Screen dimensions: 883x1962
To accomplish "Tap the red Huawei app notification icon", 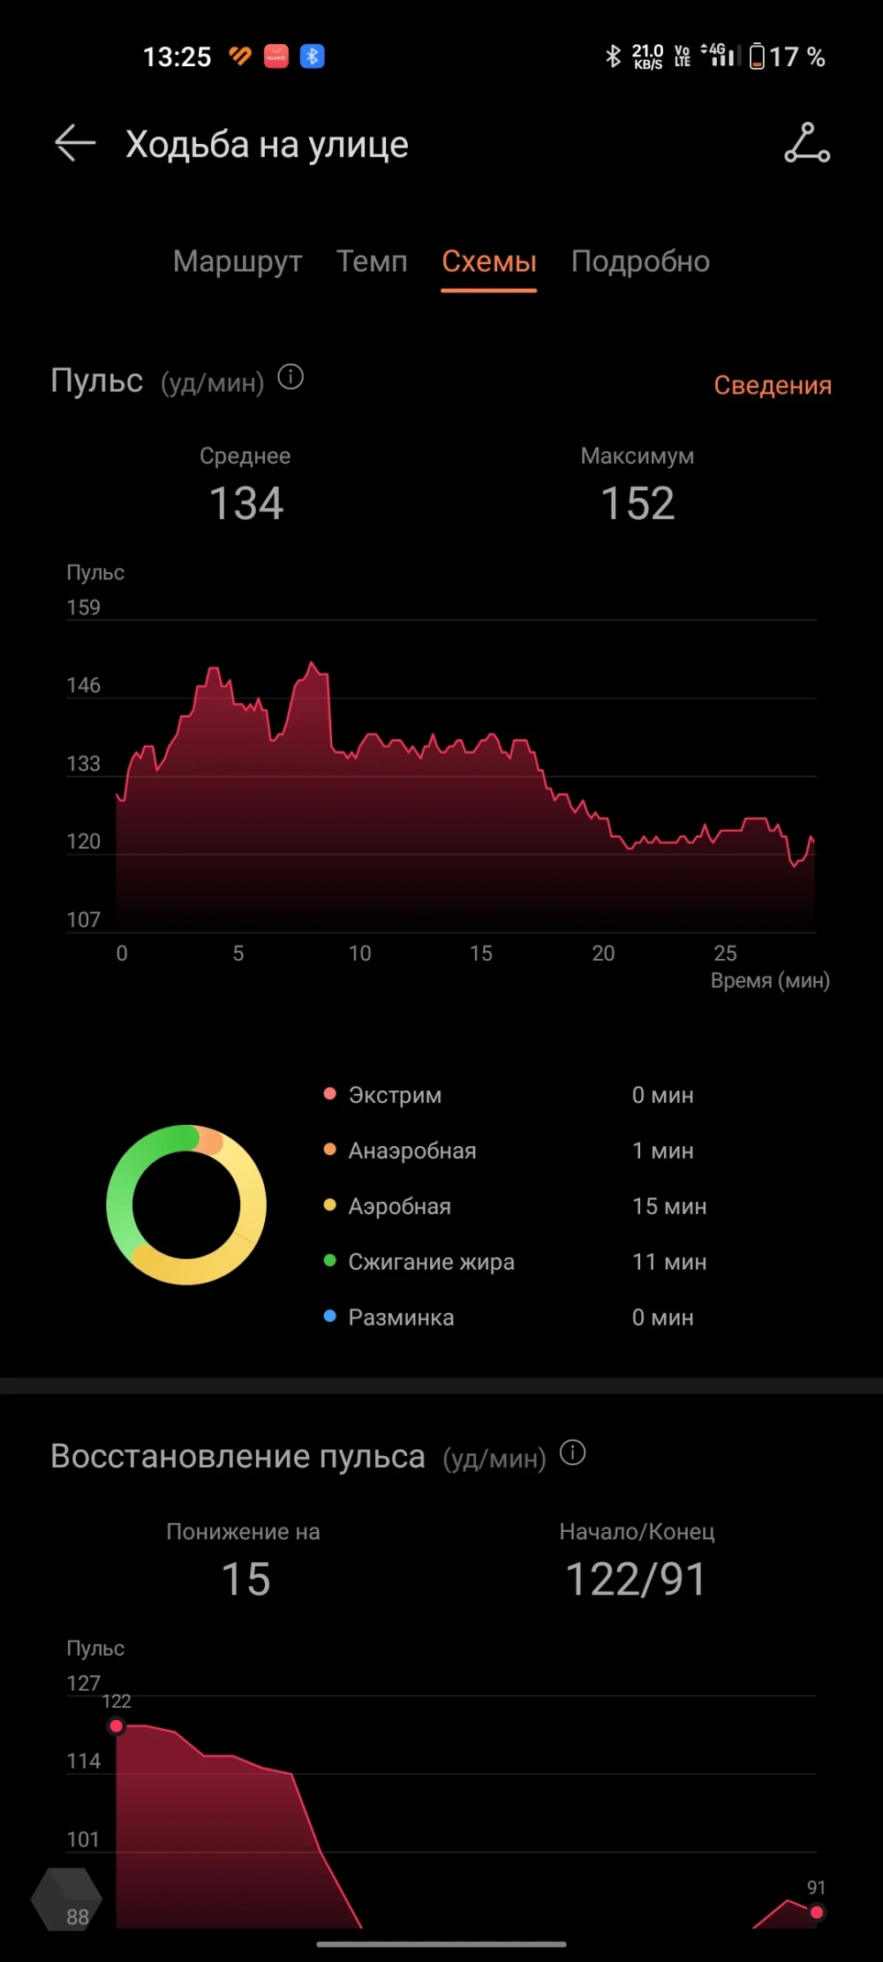I will 276,57.
